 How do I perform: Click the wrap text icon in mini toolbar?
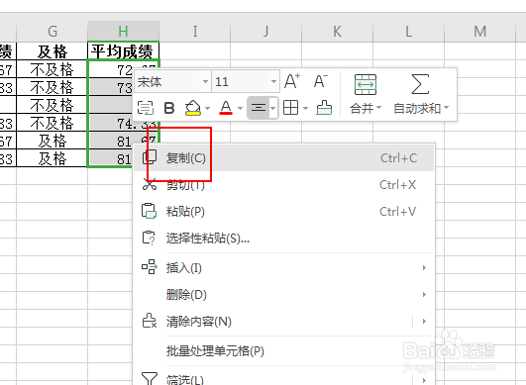146,108
